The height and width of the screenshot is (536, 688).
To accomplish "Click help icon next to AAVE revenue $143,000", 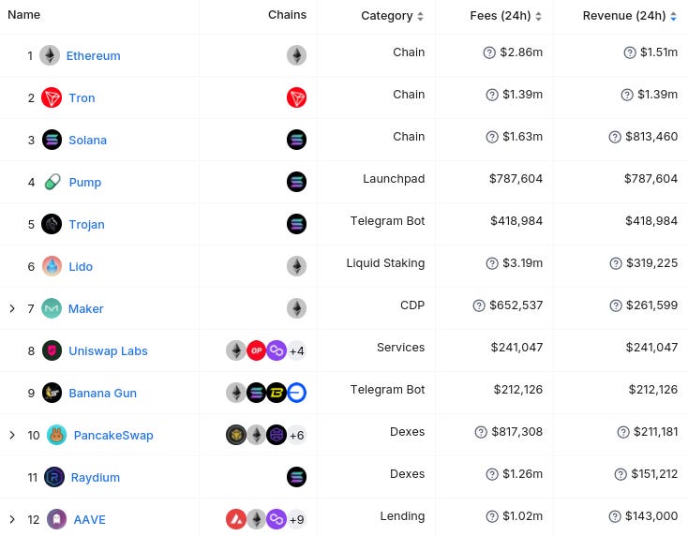I will click(x=615, y=516).
